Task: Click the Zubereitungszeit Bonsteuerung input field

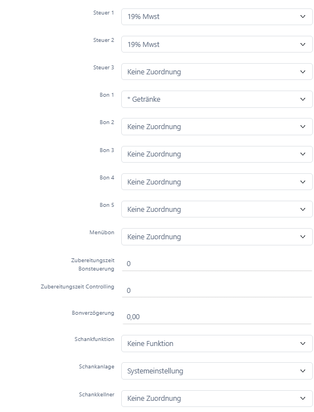Action: 217,264
